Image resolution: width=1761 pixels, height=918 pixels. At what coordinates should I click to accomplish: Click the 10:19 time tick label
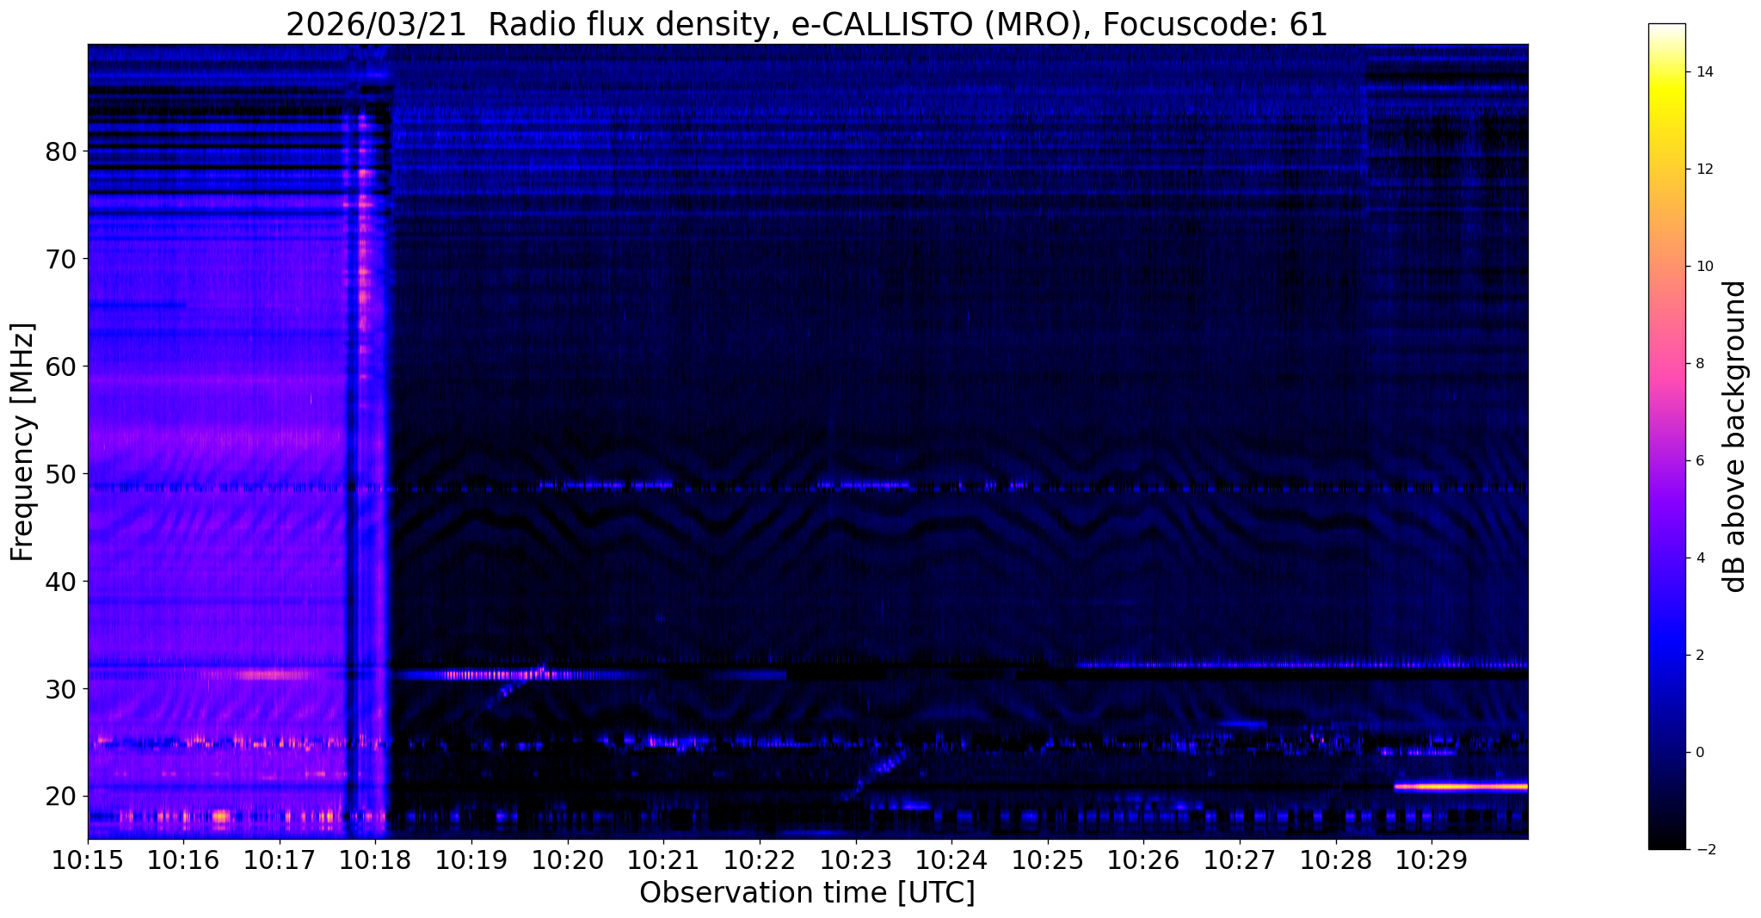(471, 860)
